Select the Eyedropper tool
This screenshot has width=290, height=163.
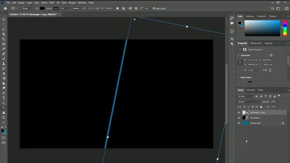4,49
